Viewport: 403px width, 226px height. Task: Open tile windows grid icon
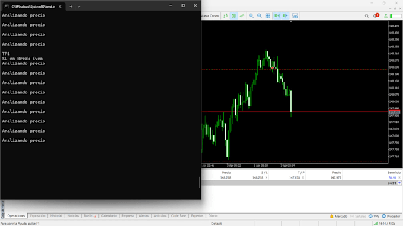point(267,16)
